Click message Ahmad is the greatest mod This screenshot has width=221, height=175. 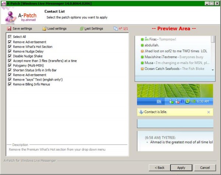coord(181,142)
